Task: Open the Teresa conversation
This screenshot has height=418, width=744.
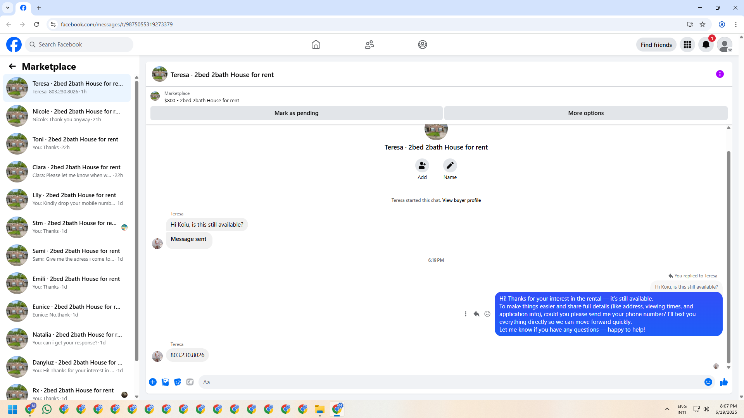Action: coord(67,88)
